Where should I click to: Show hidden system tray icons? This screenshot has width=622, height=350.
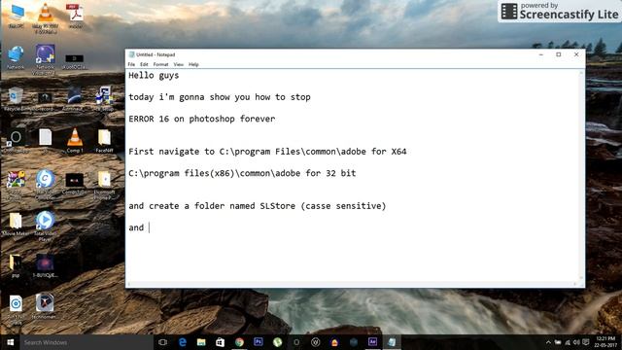548,342
